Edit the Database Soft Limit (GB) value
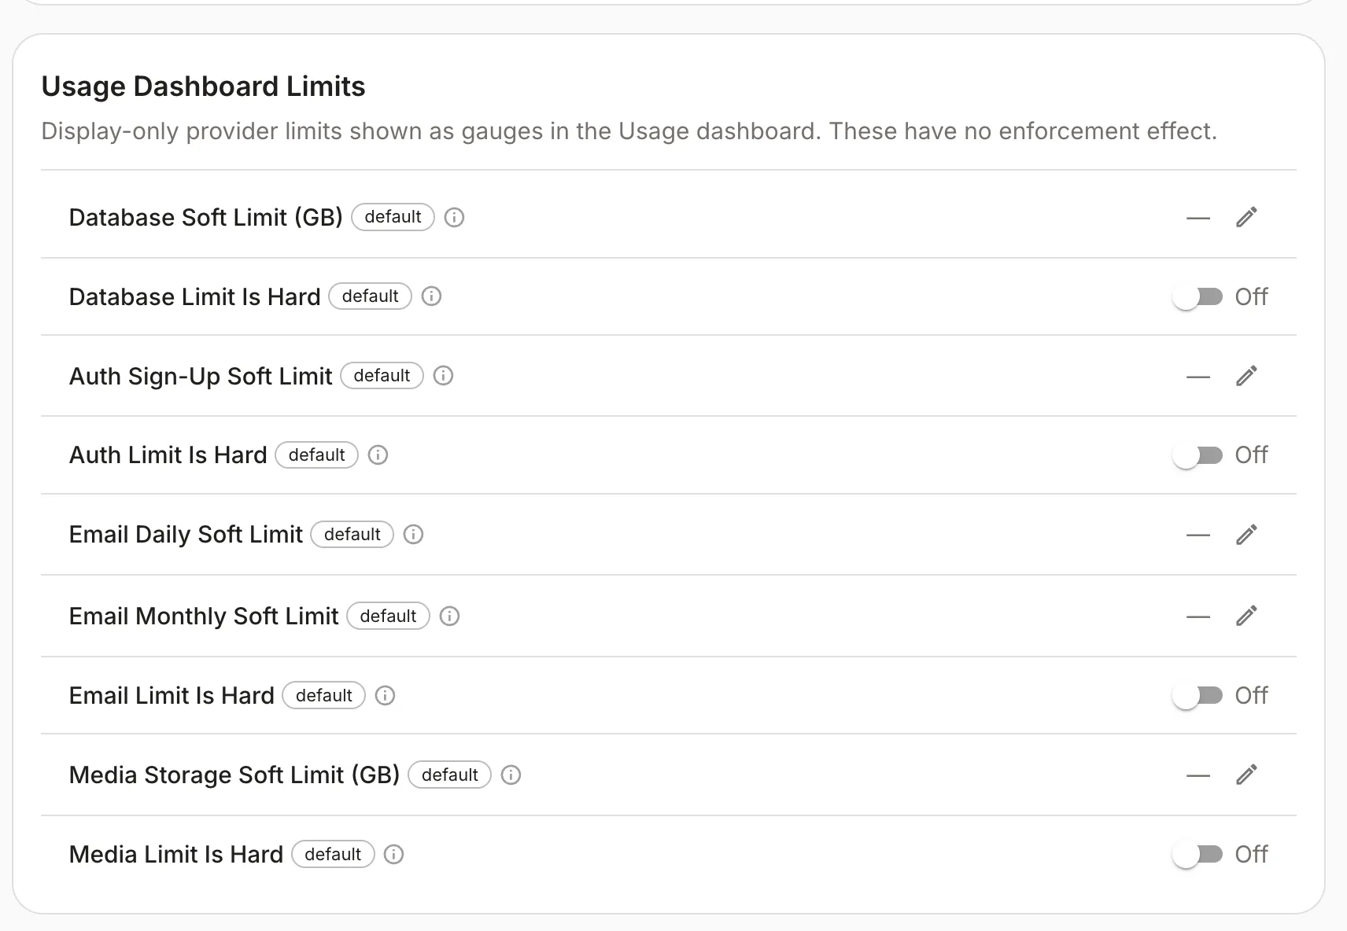 pos(1246,217)
